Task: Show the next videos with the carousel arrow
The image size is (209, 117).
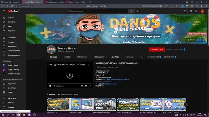Action: coord(186,105)
